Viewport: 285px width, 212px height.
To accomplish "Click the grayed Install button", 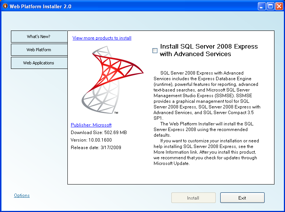I will [x=194, y=198].
